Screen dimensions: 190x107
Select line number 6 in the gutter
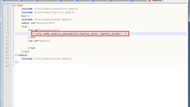point(8,23)
